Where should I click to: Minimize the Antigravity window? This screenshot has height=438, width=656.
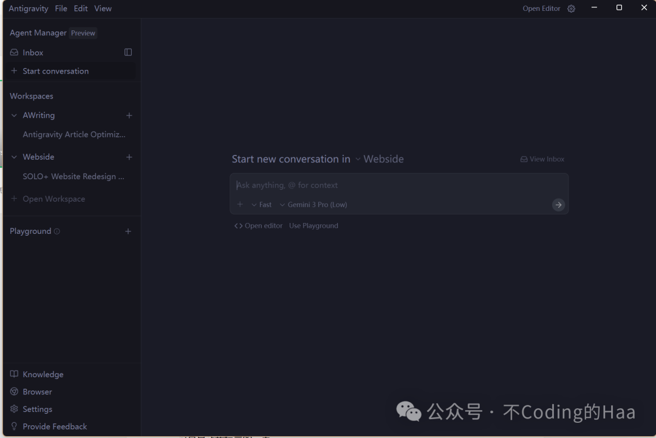[x=594, y=7]
